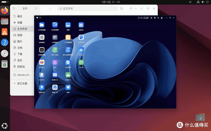Open path bar three-dot menu in Files
Screen dimensions: 211x131
(115, 8)
